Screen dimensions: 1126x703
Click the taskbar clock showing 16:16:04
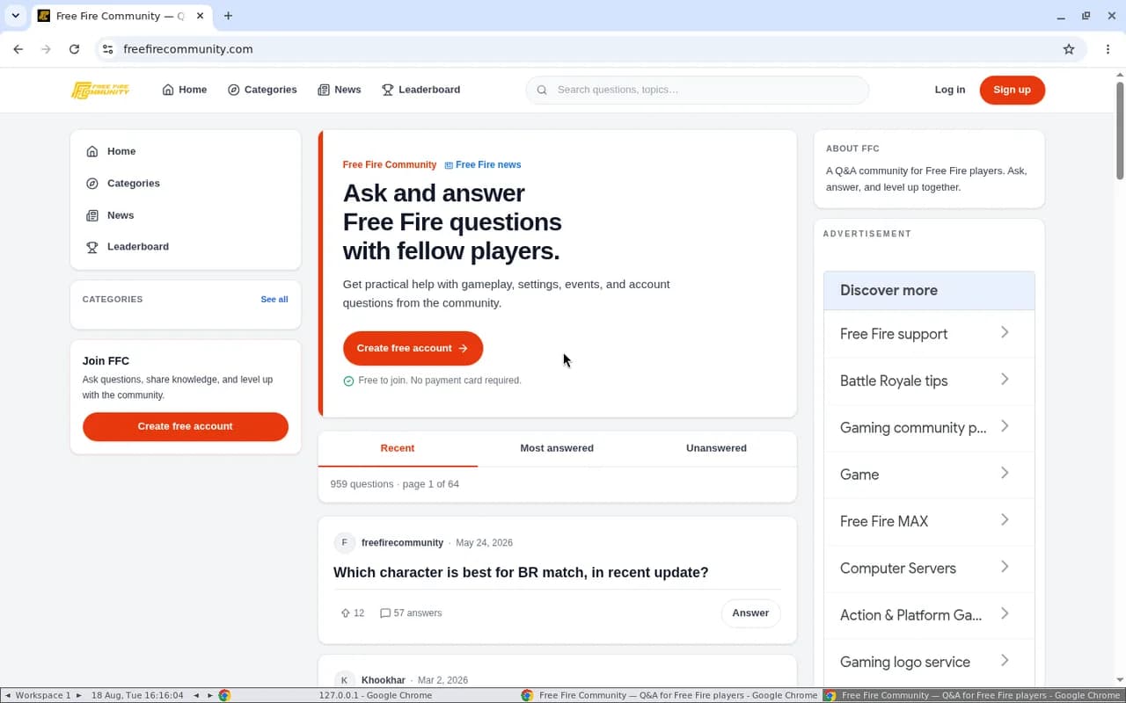click(x=137, y=695)
